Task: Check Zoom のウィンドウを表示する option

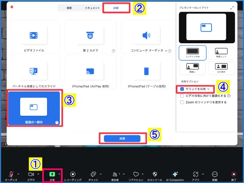Action: tap(182, 102)
